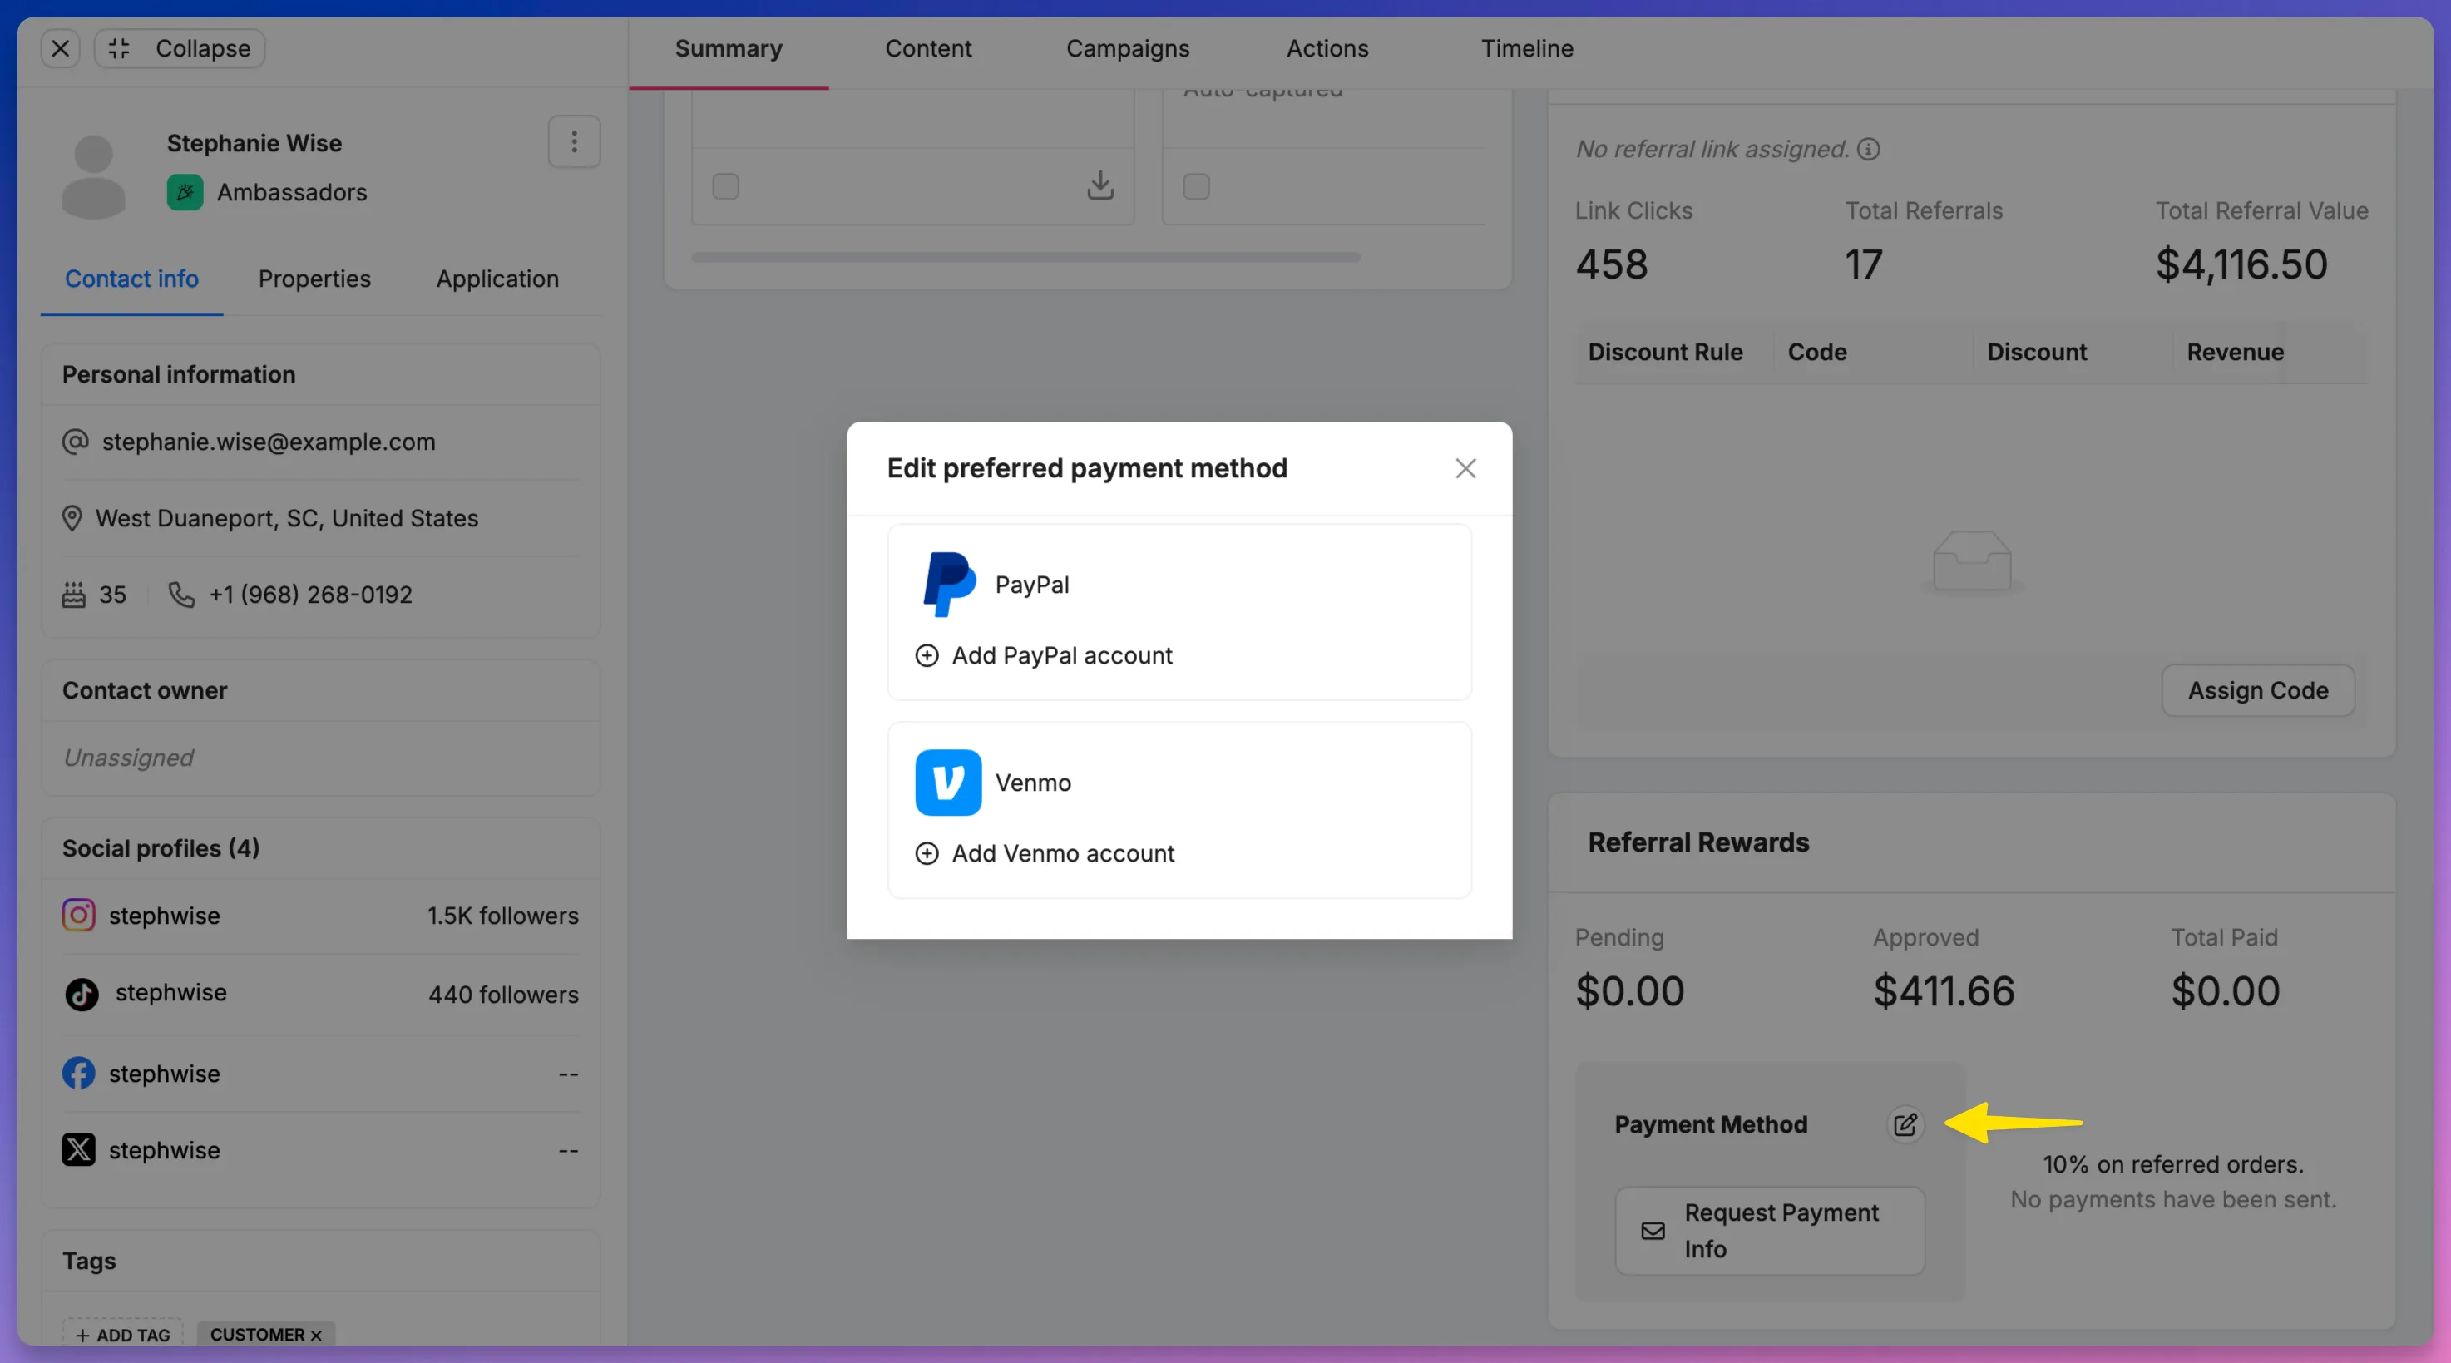
Task: Collapse the contact panel
Action: point(180,48)
